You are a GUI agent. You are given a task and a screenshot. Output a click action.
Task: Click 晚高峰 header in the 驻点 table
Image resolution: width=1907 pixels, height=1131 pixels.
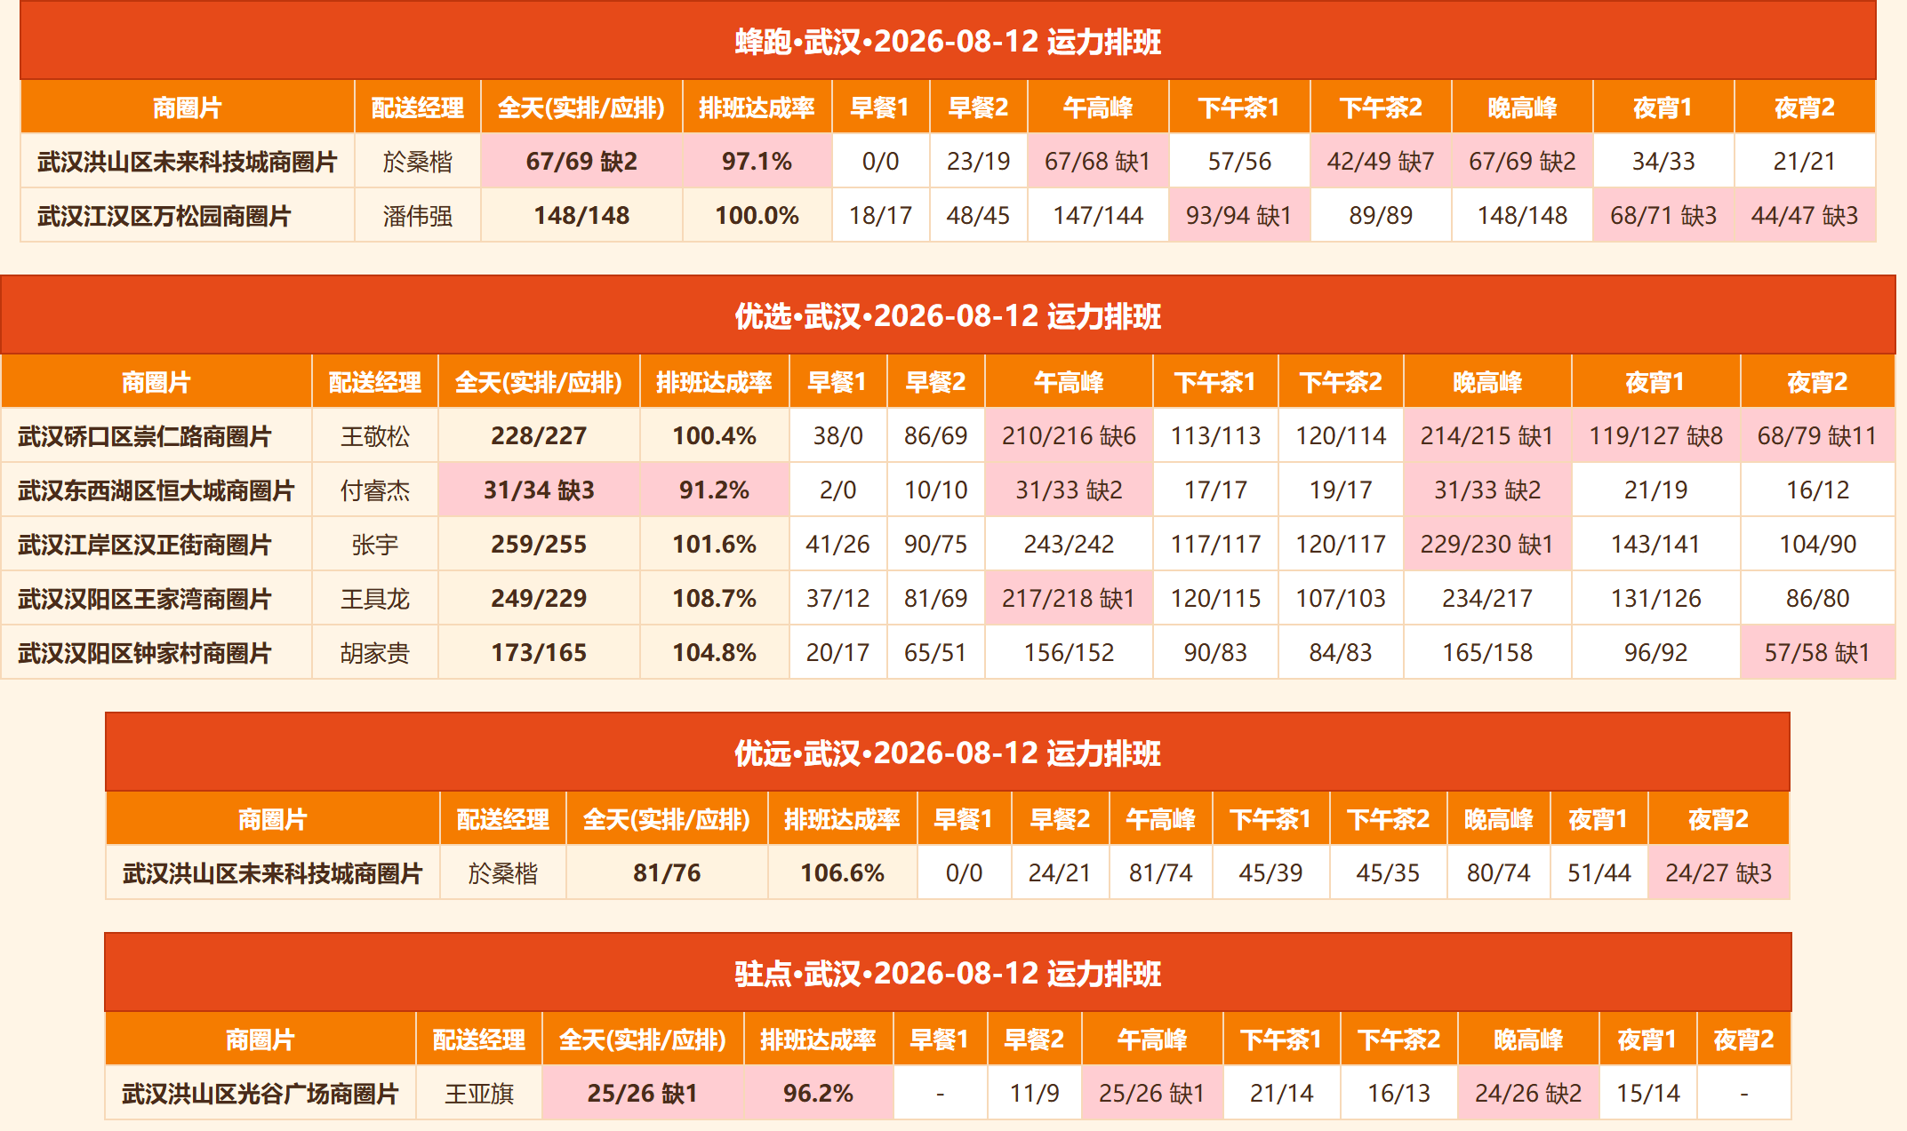[x=1528, y=1039]
